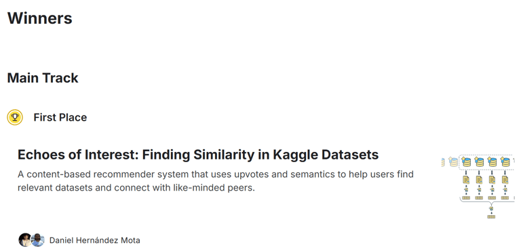521x251 pixels.
Task: Click first document icon under database row
Action: point(466,180)
